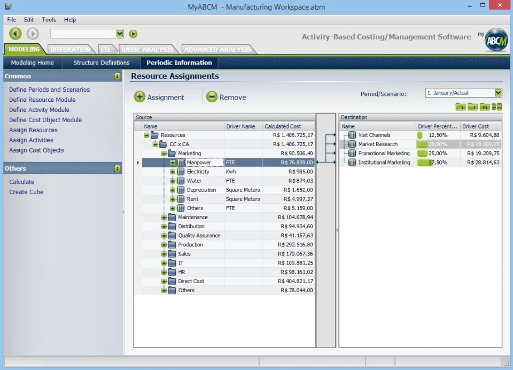Open Define Cost Object Module link
513x370 pixels.
pyautogui.click(x=45, y=120)
